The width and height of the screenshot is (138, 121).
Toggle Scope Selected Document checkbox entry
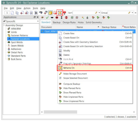95,78
